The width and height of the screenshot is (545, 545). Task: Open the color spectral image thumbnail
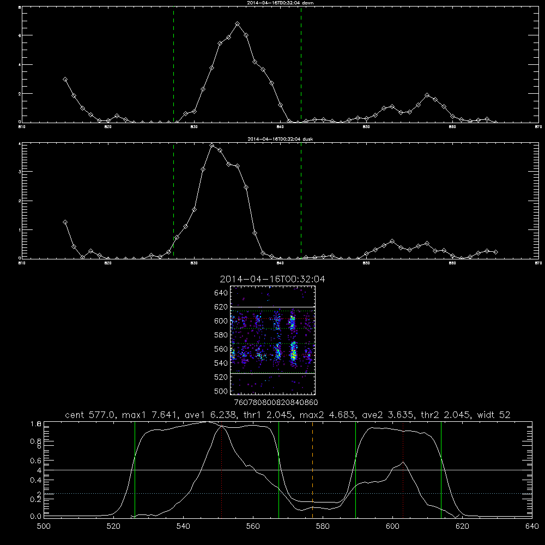(273, 340)
